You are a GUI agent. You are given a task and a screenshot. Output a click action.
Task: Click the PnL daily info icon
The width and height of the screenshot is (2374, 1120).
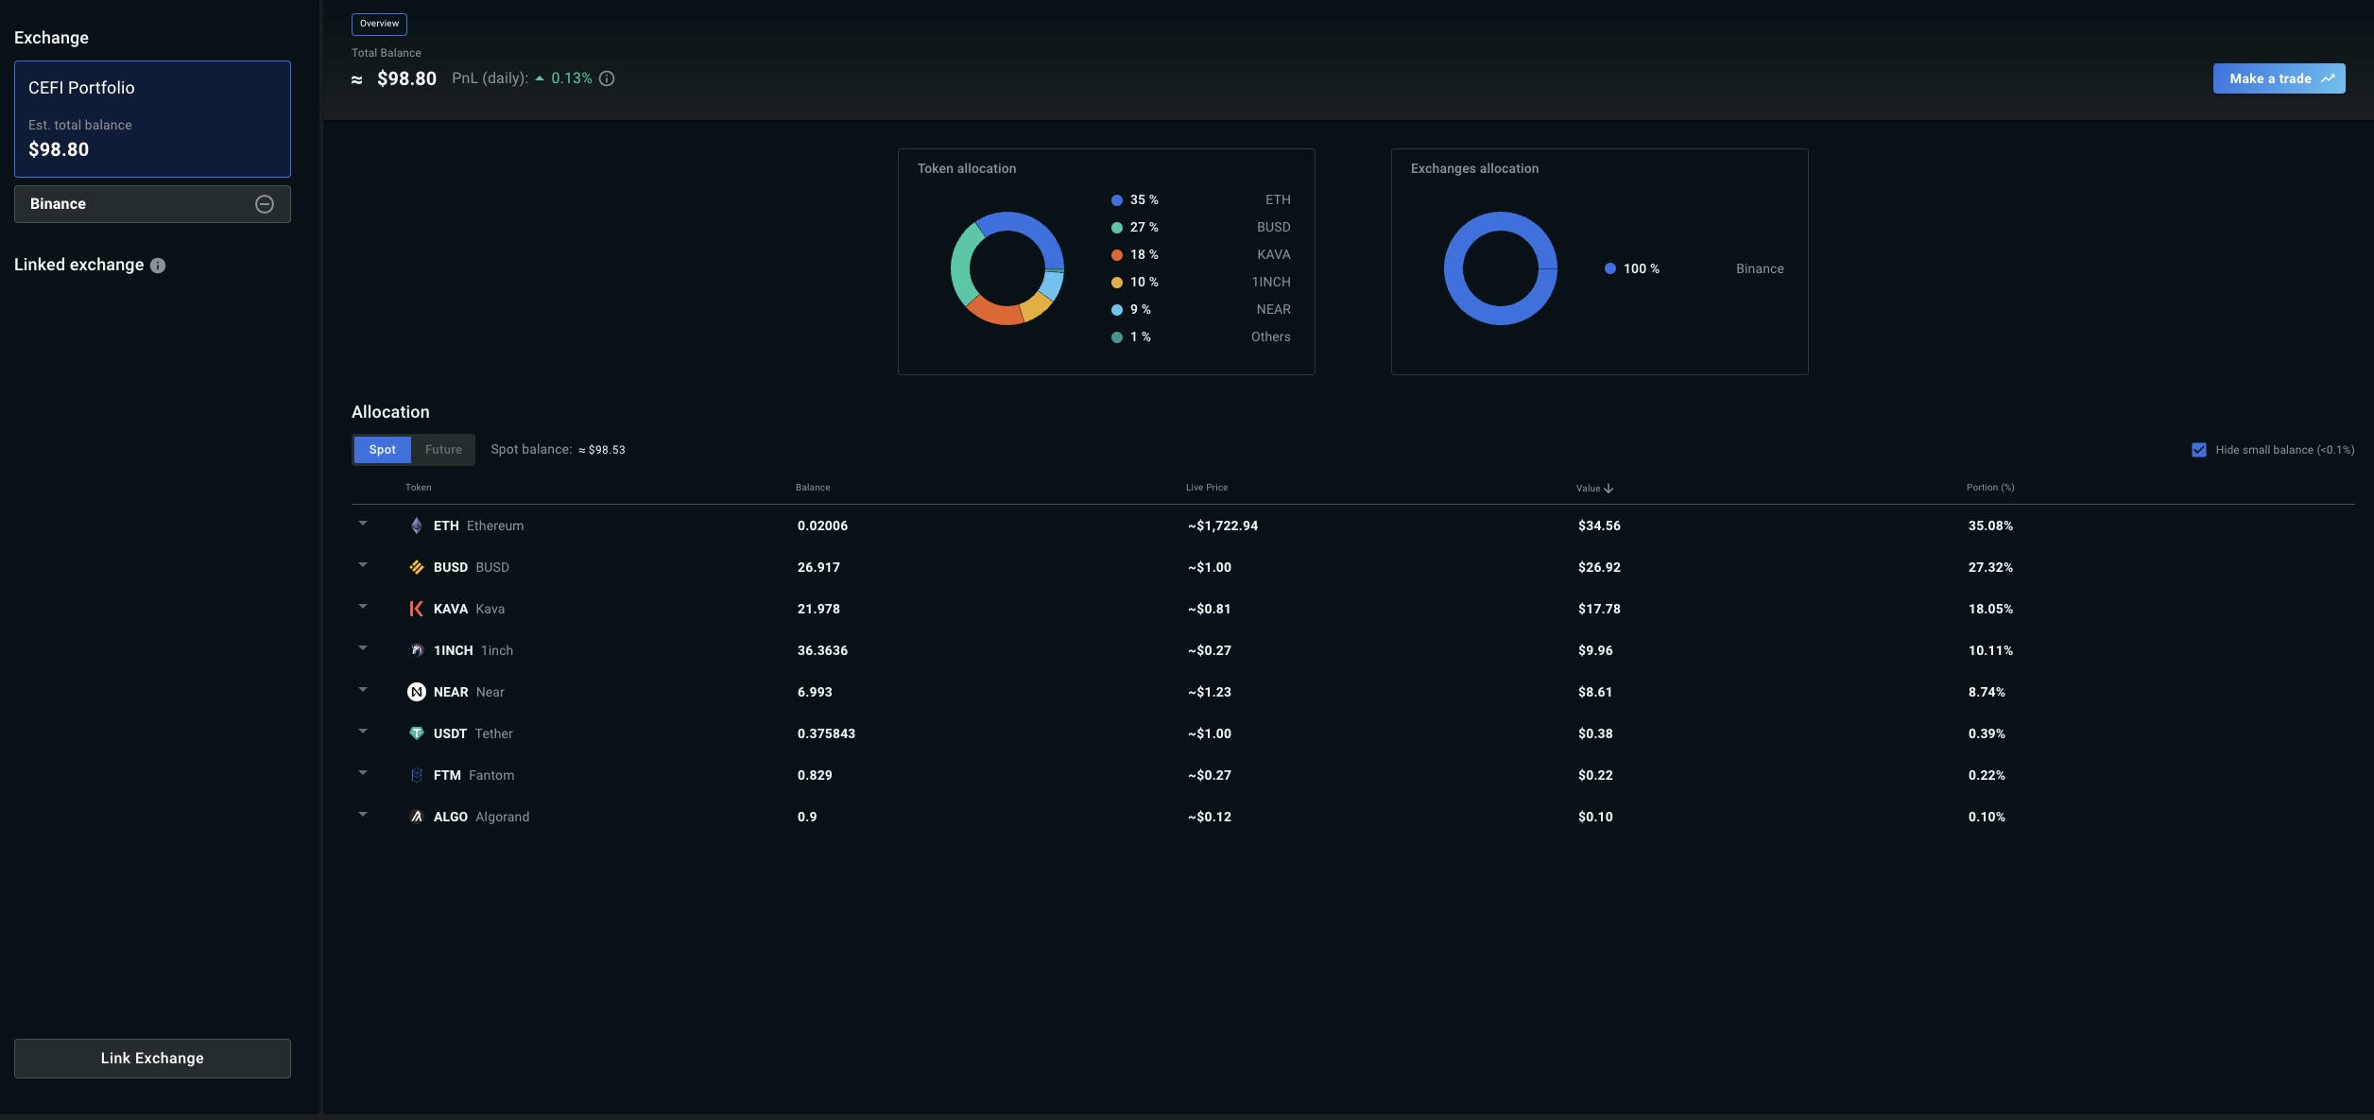pos(607,78)
